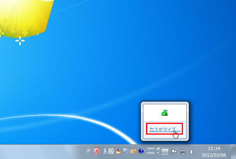Click the Show desktop button at taskbar edge
The width and height of the screenshot is (236, 159).
[233, 152]
